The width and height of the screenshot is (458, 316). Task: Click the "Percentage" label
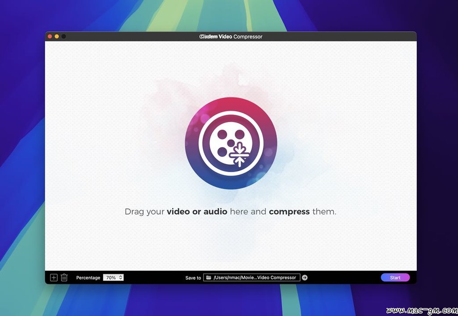88,278
